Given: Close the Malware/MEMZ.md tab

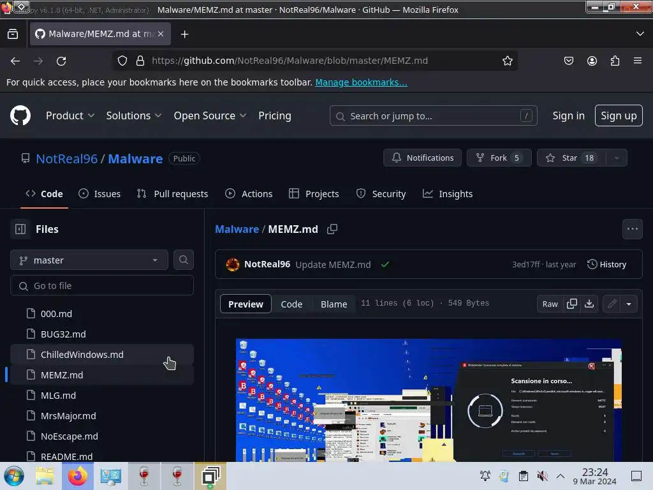Looking at the screenshot, I should (x=161, y=34).
